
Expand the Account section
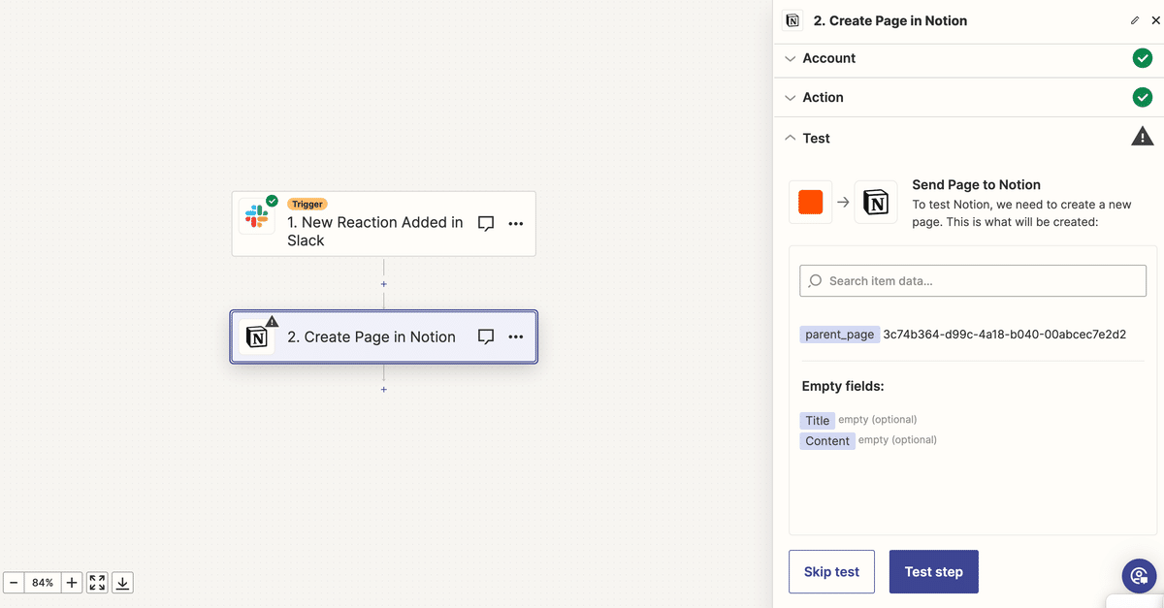tap(829, 58)
